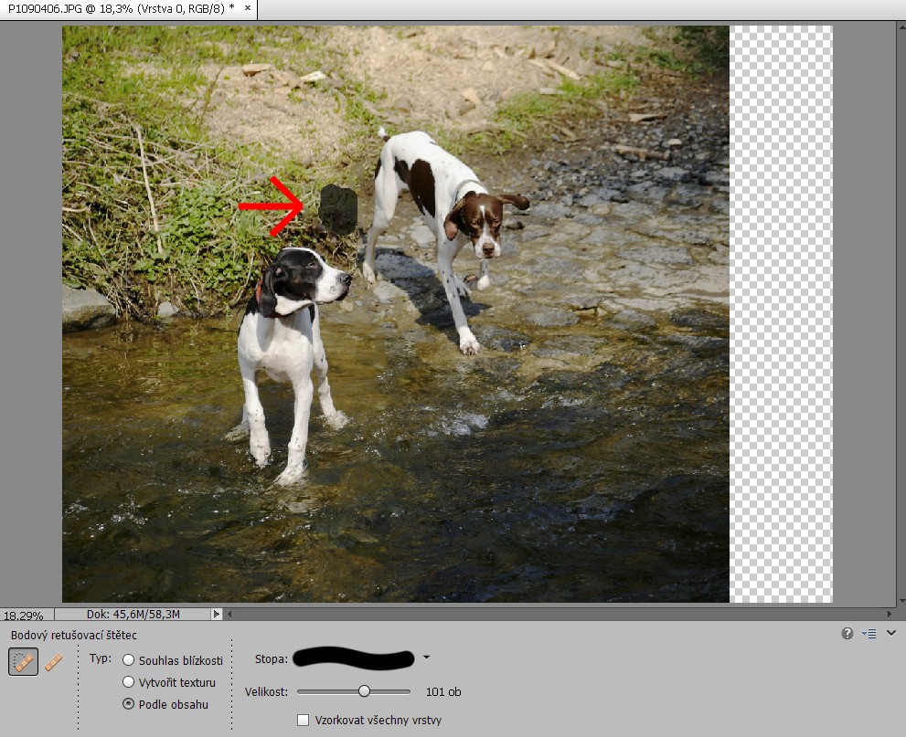Image resolution: width=906 pixels, height=737 pixels.
Task: Click the 101 ob size value
Action: pos(443,692)
